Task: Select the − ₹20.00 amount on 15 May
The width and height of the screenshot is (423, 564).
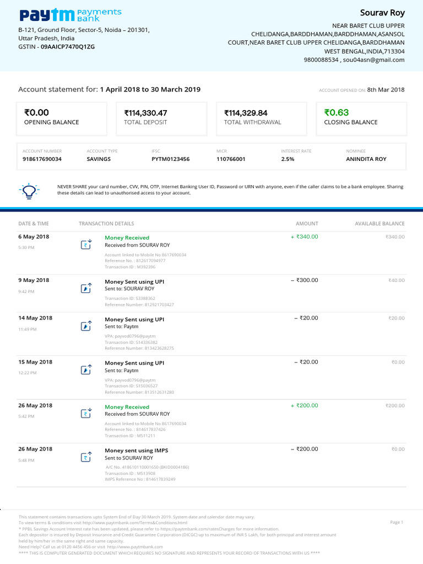Action: pos(306,362)
